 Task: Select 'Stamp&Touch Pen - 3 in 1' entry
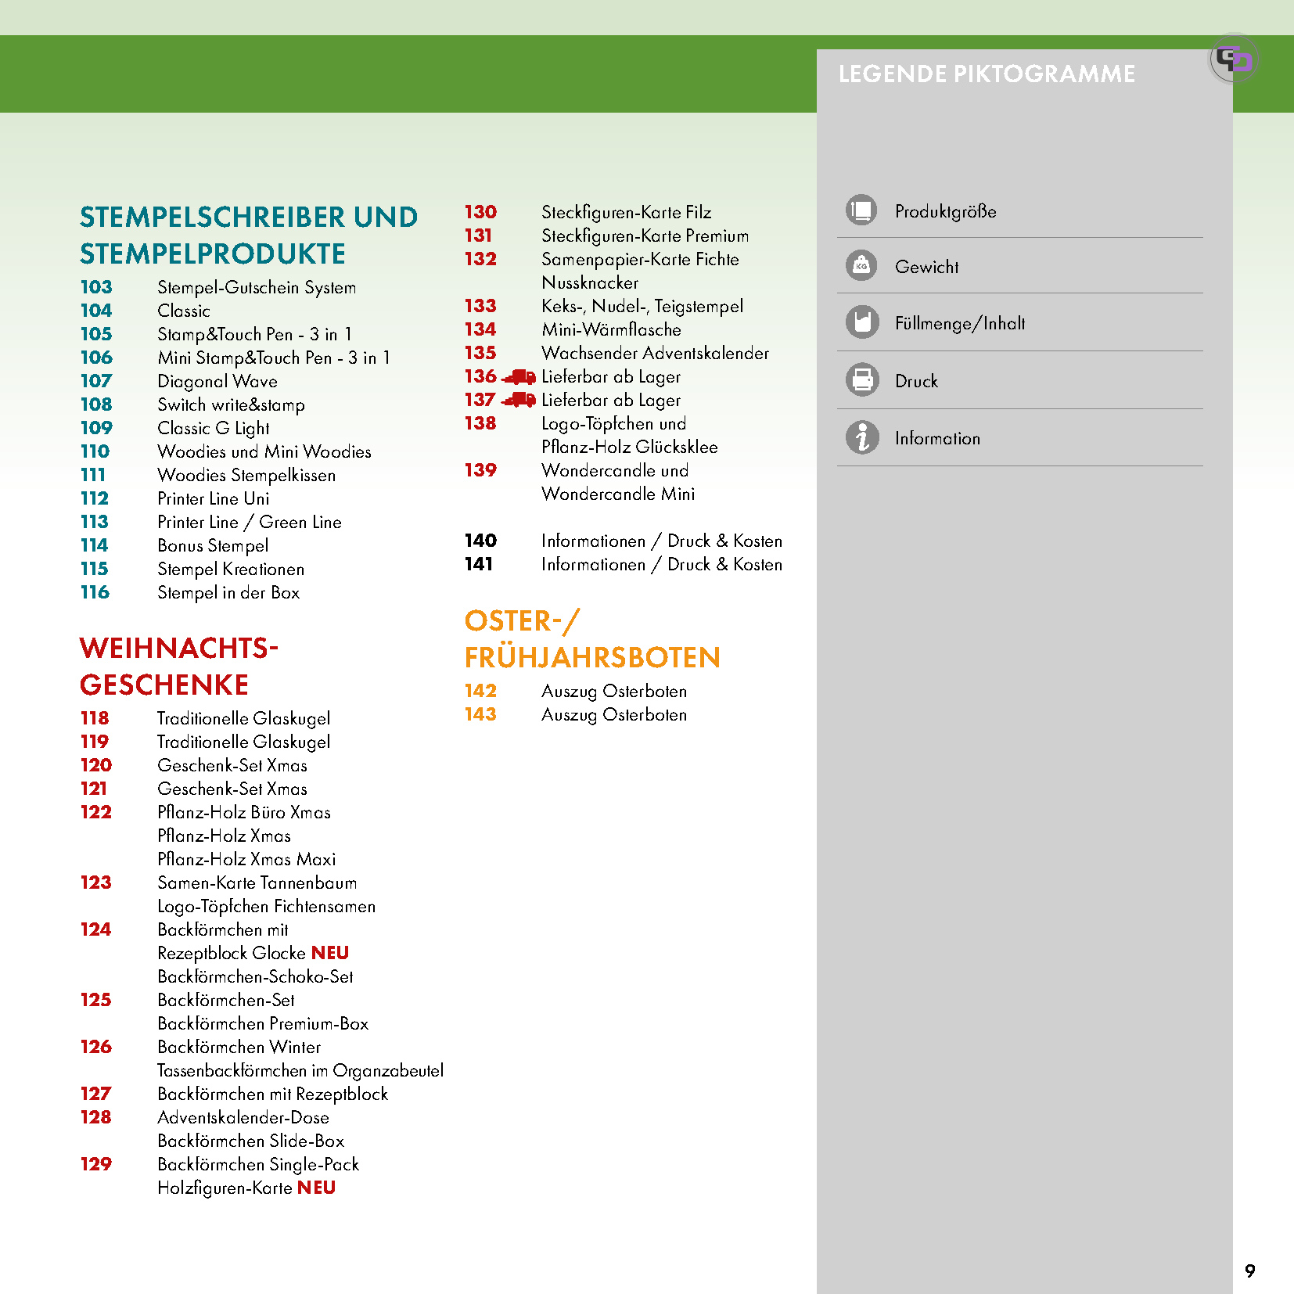pyautogui.click(x=254, y=335)
